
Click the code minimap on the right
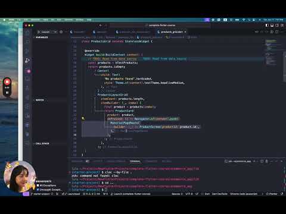coord(271,52)
